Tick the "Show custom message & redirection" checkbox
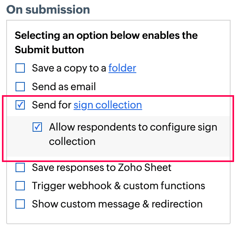 point(20,204)
